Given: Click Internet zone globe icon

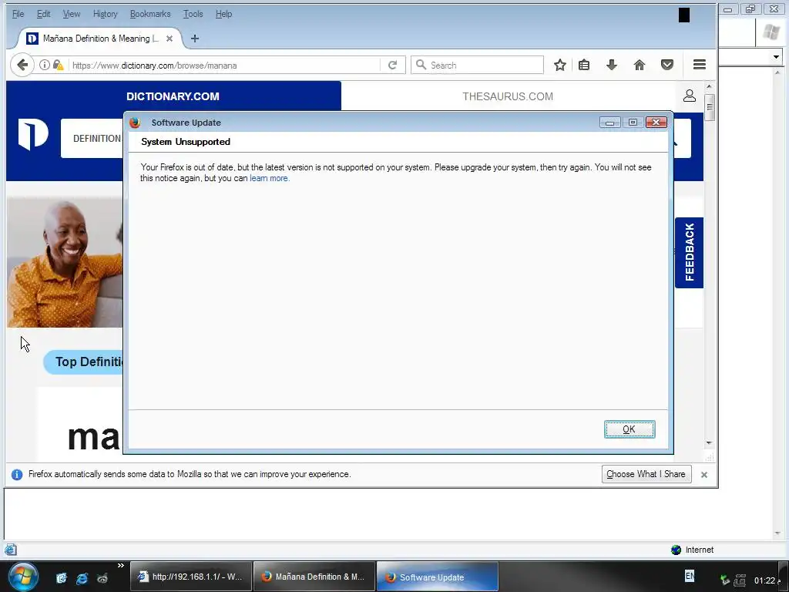Looking at the screenshot, I should pyautogui.click(x=677, y=550).
